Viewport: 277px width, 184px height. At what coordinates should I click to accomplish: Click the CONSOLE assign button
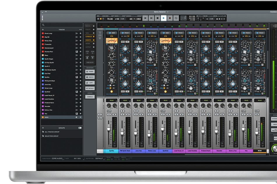pyautogui.click(x=90, y=97)
